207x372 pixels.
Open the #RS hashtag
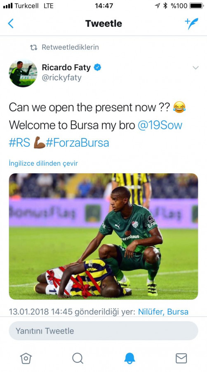tap(20, 143)
